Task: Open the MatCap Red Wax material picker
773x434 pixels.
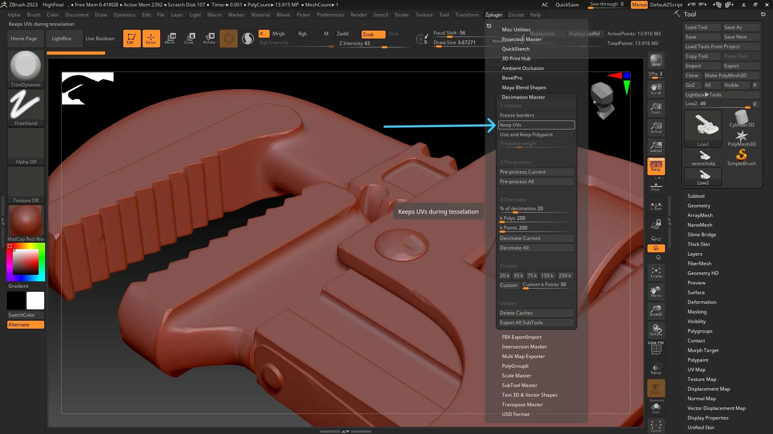Action: pos(26,223)
